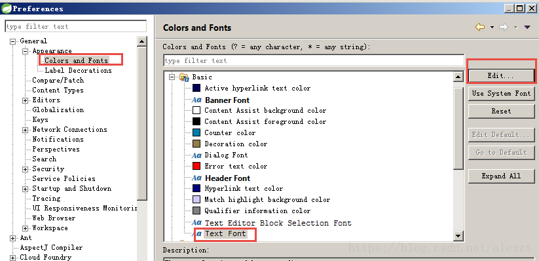Screen dimensions: 539x261
Task: Collapse the Appearance tree node
Action: coord(25,51)
